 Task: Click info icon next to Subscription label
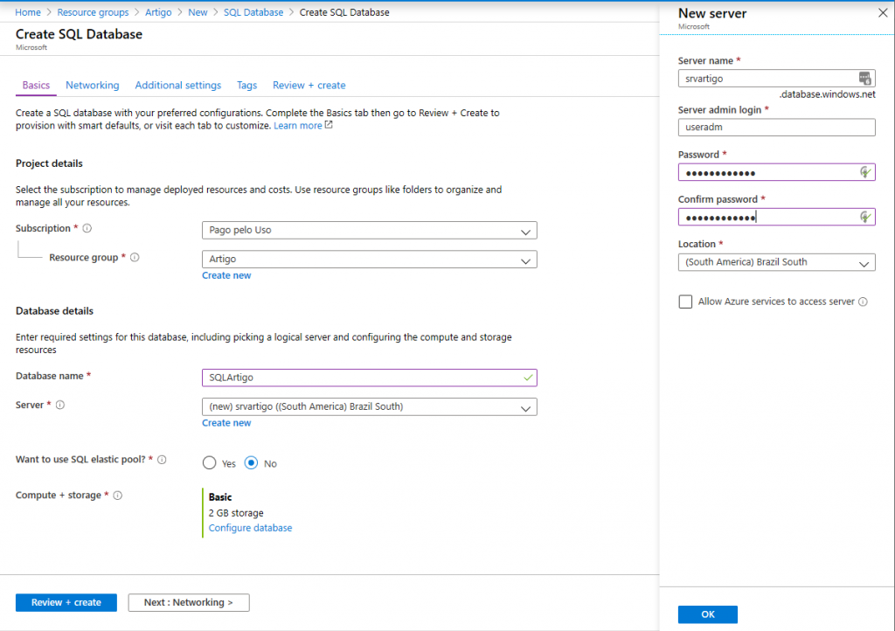(87, 229)
